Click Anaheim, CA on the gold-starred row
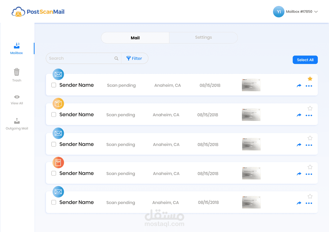Viewport: 329px width, 232px height. [168, 86]
